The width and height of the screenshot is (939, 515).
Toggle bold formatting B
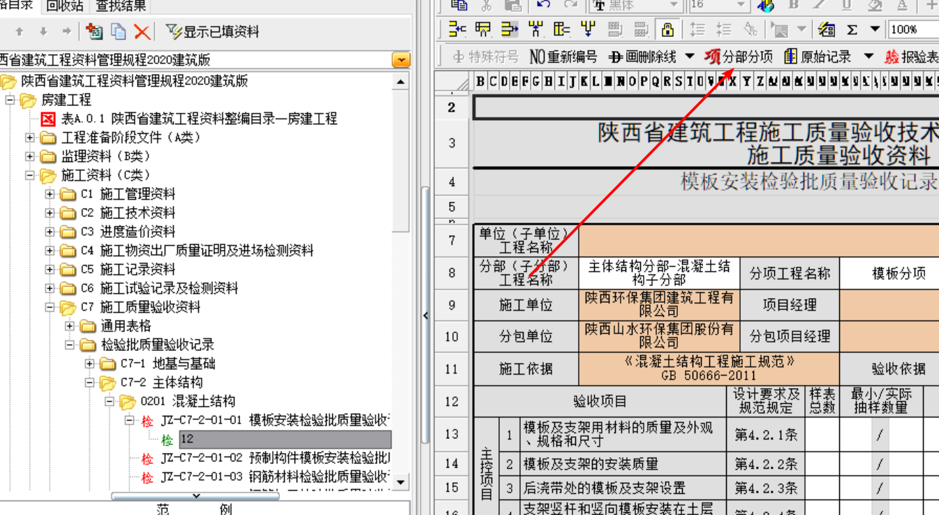click(x=793, y=5)
